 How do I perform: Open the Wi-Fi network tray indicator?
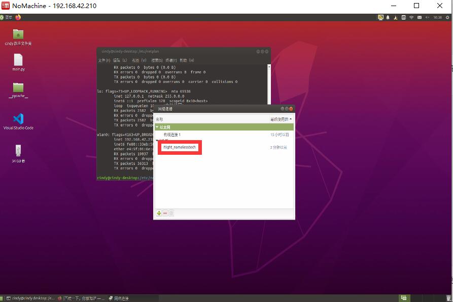pyautogui.click(x=411, y=17)
